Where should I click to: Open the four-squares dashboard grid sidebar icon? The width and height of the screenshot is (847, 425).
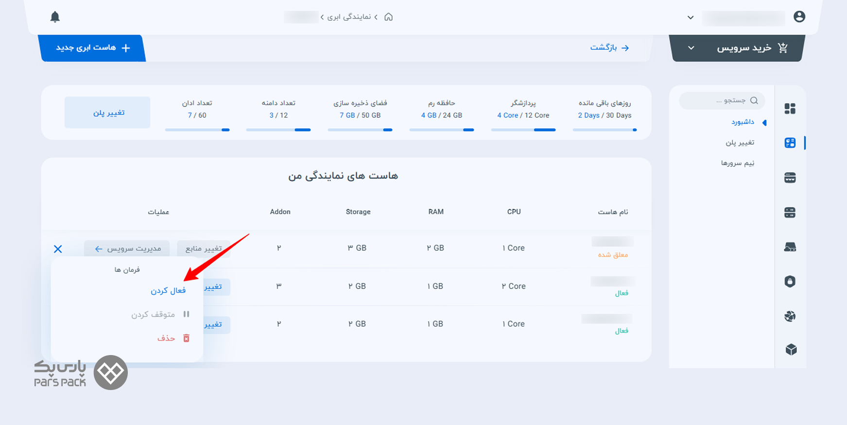790,108
